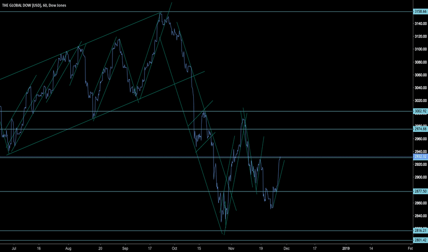Click the 3100.00 price axis tick

click(x=421, y=49)
